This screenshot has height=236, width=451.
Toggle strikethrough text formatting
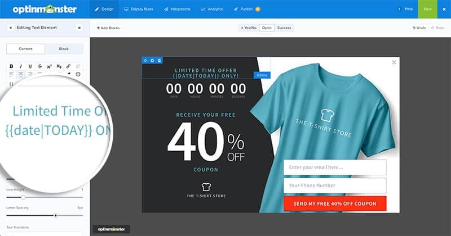pyautogui.click(x=40, y=66)
